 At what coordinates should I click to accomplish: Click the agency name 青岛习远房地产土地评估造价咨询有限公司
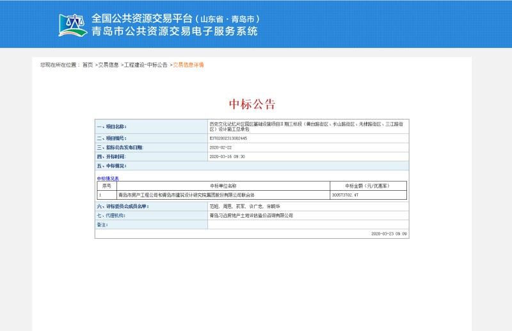pyautogui.click(x=251, y=216)
